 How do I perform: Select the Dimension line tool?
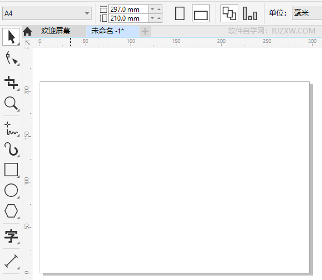point(11,261)
